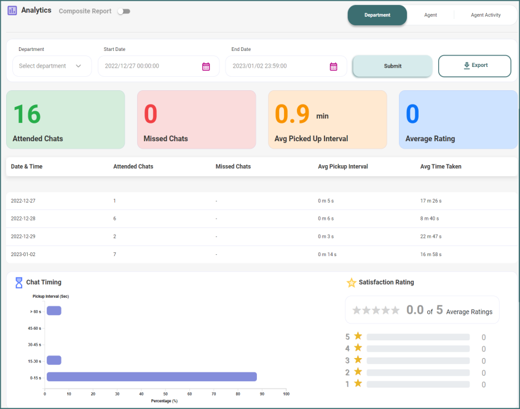Switch to the Agent Activity tab
Image resolution: width=520 pixels, height=409 pixels.
(x=485, y=15)
